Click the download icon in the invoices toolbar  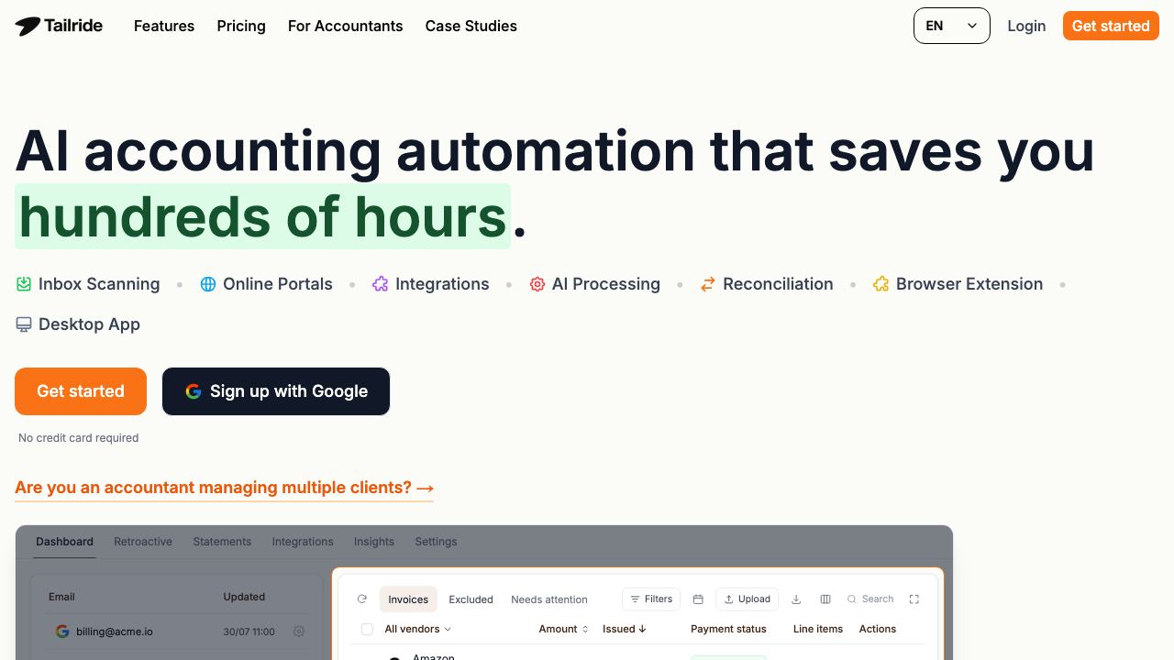tap(796, 599)
